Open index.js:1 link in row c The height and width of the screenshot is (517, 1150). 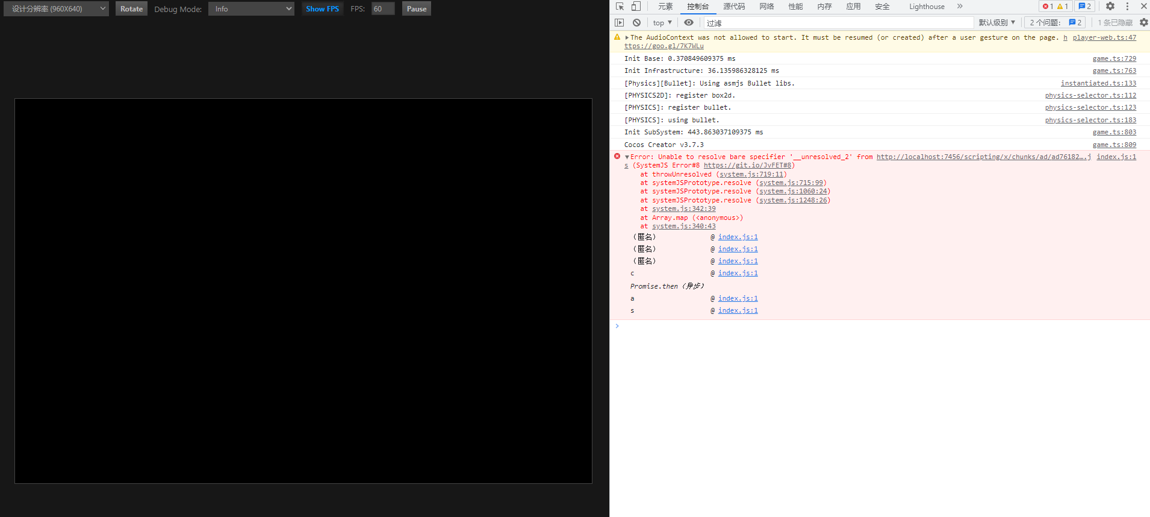pos(738,273)
